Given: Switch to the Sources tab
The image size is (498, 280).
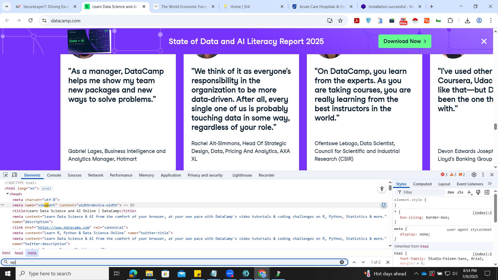Looking at the screenshot, I should [x=74, y=175].
